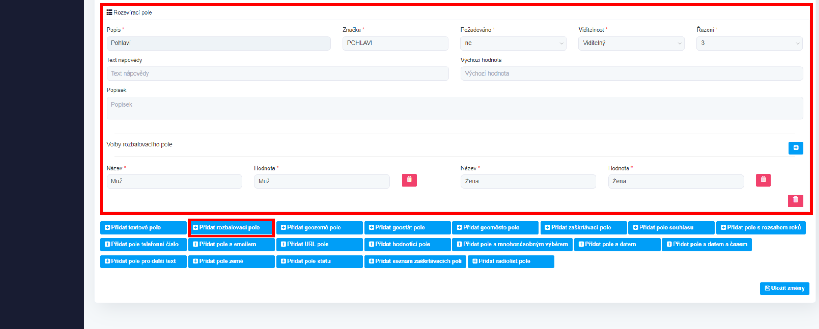Focus the Text nápovědy input
819x329 pixels.
tap(278, 73)
